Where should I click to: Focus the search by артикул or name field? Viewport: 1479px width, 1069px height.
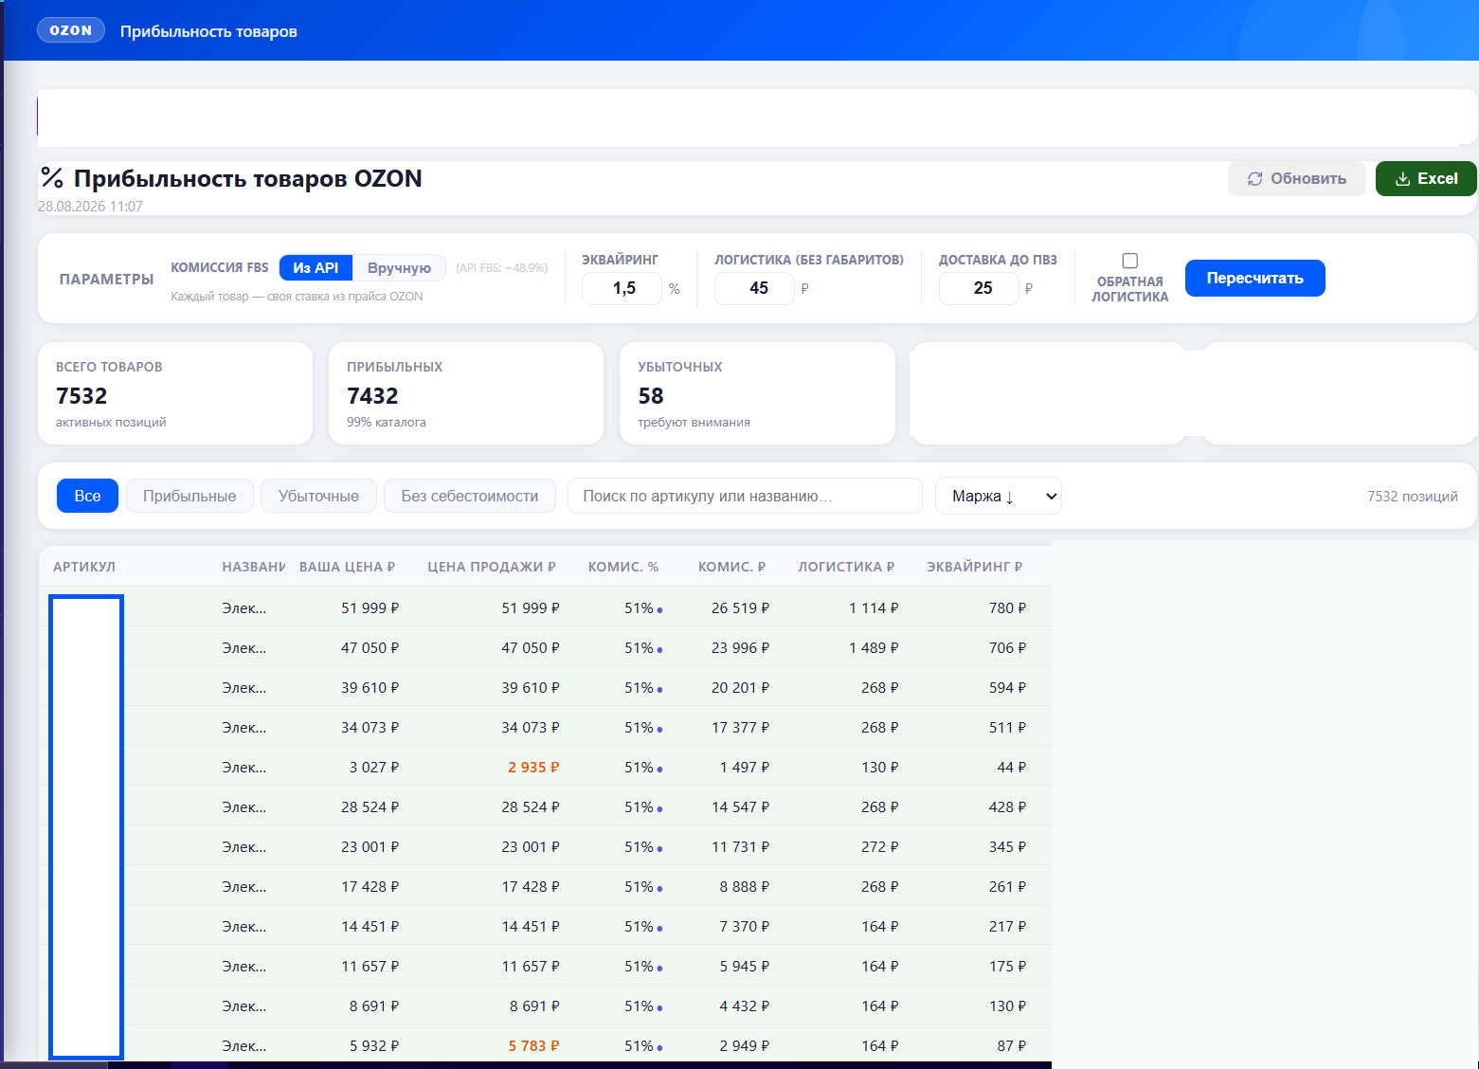click(745, 496)
